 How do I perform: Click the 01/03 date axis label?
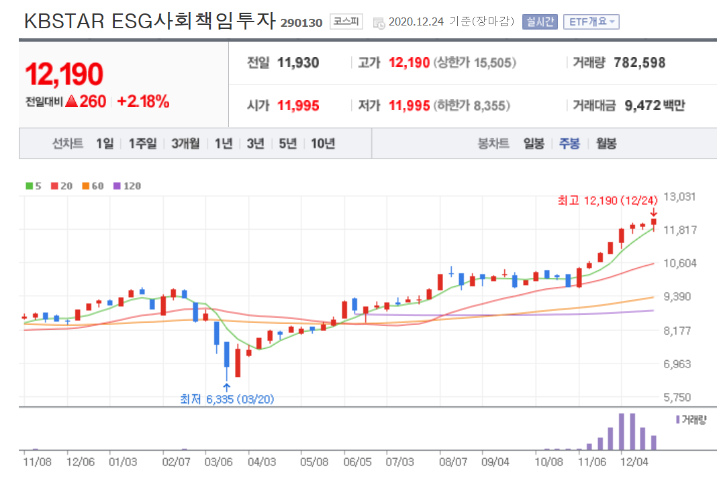[123, 462]
